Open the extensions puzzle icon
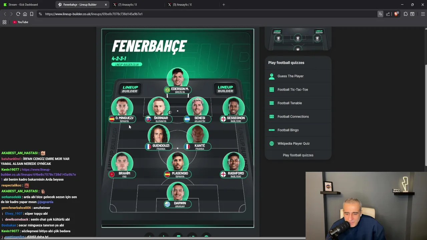Image resolution: width=427 pixels, height=240 pixels. tap(406, 14)
